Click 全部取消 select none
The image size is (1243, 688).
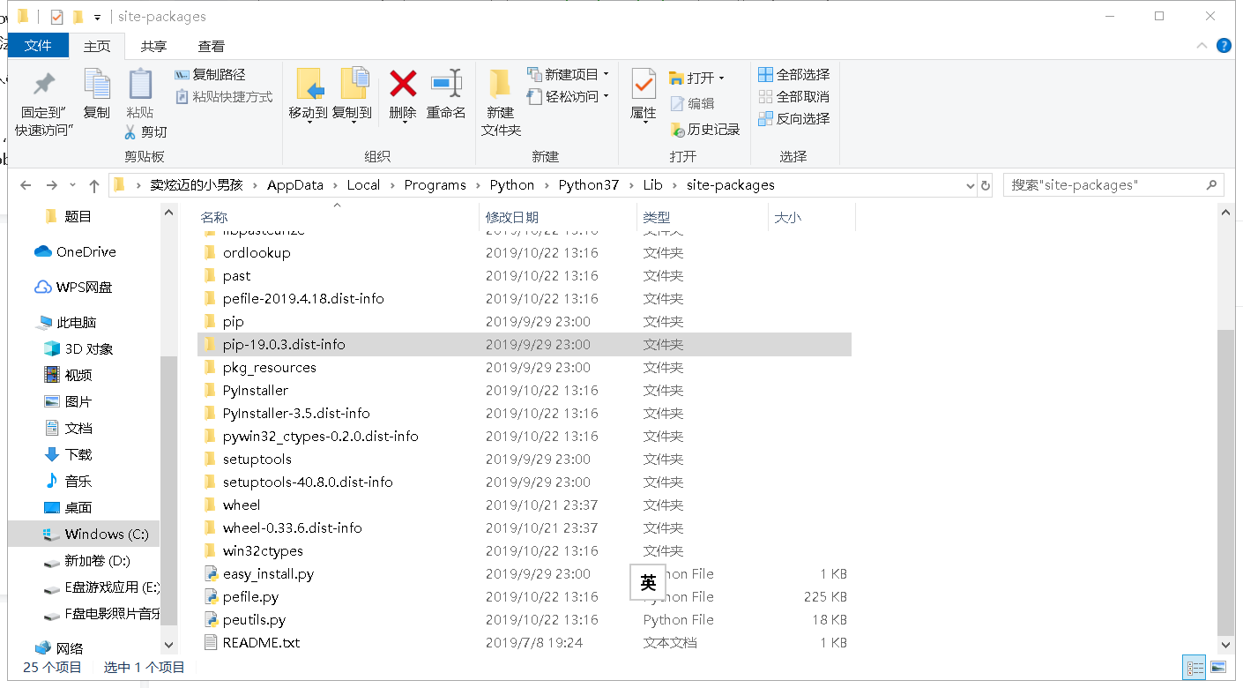pyautogui.click(x=793, y=97)
